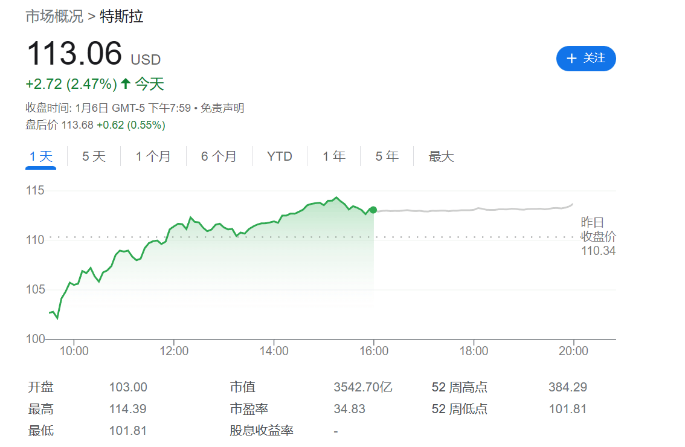The width and height of the screenshot is (685, 447).
Task: Click the 12:00 time axis label
Action: pyautogui.click(x=174, y=351)
